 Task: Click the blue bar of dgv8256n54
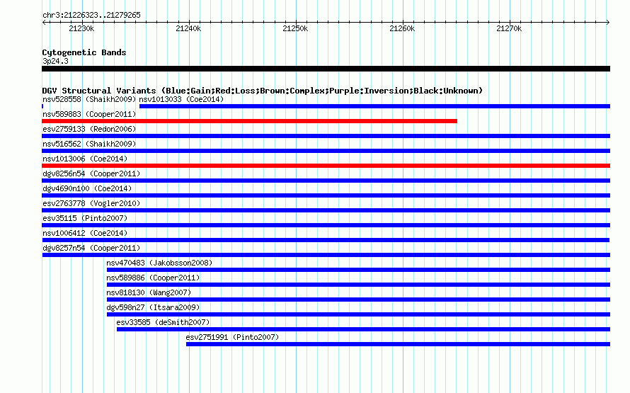[x=326, y=181]
